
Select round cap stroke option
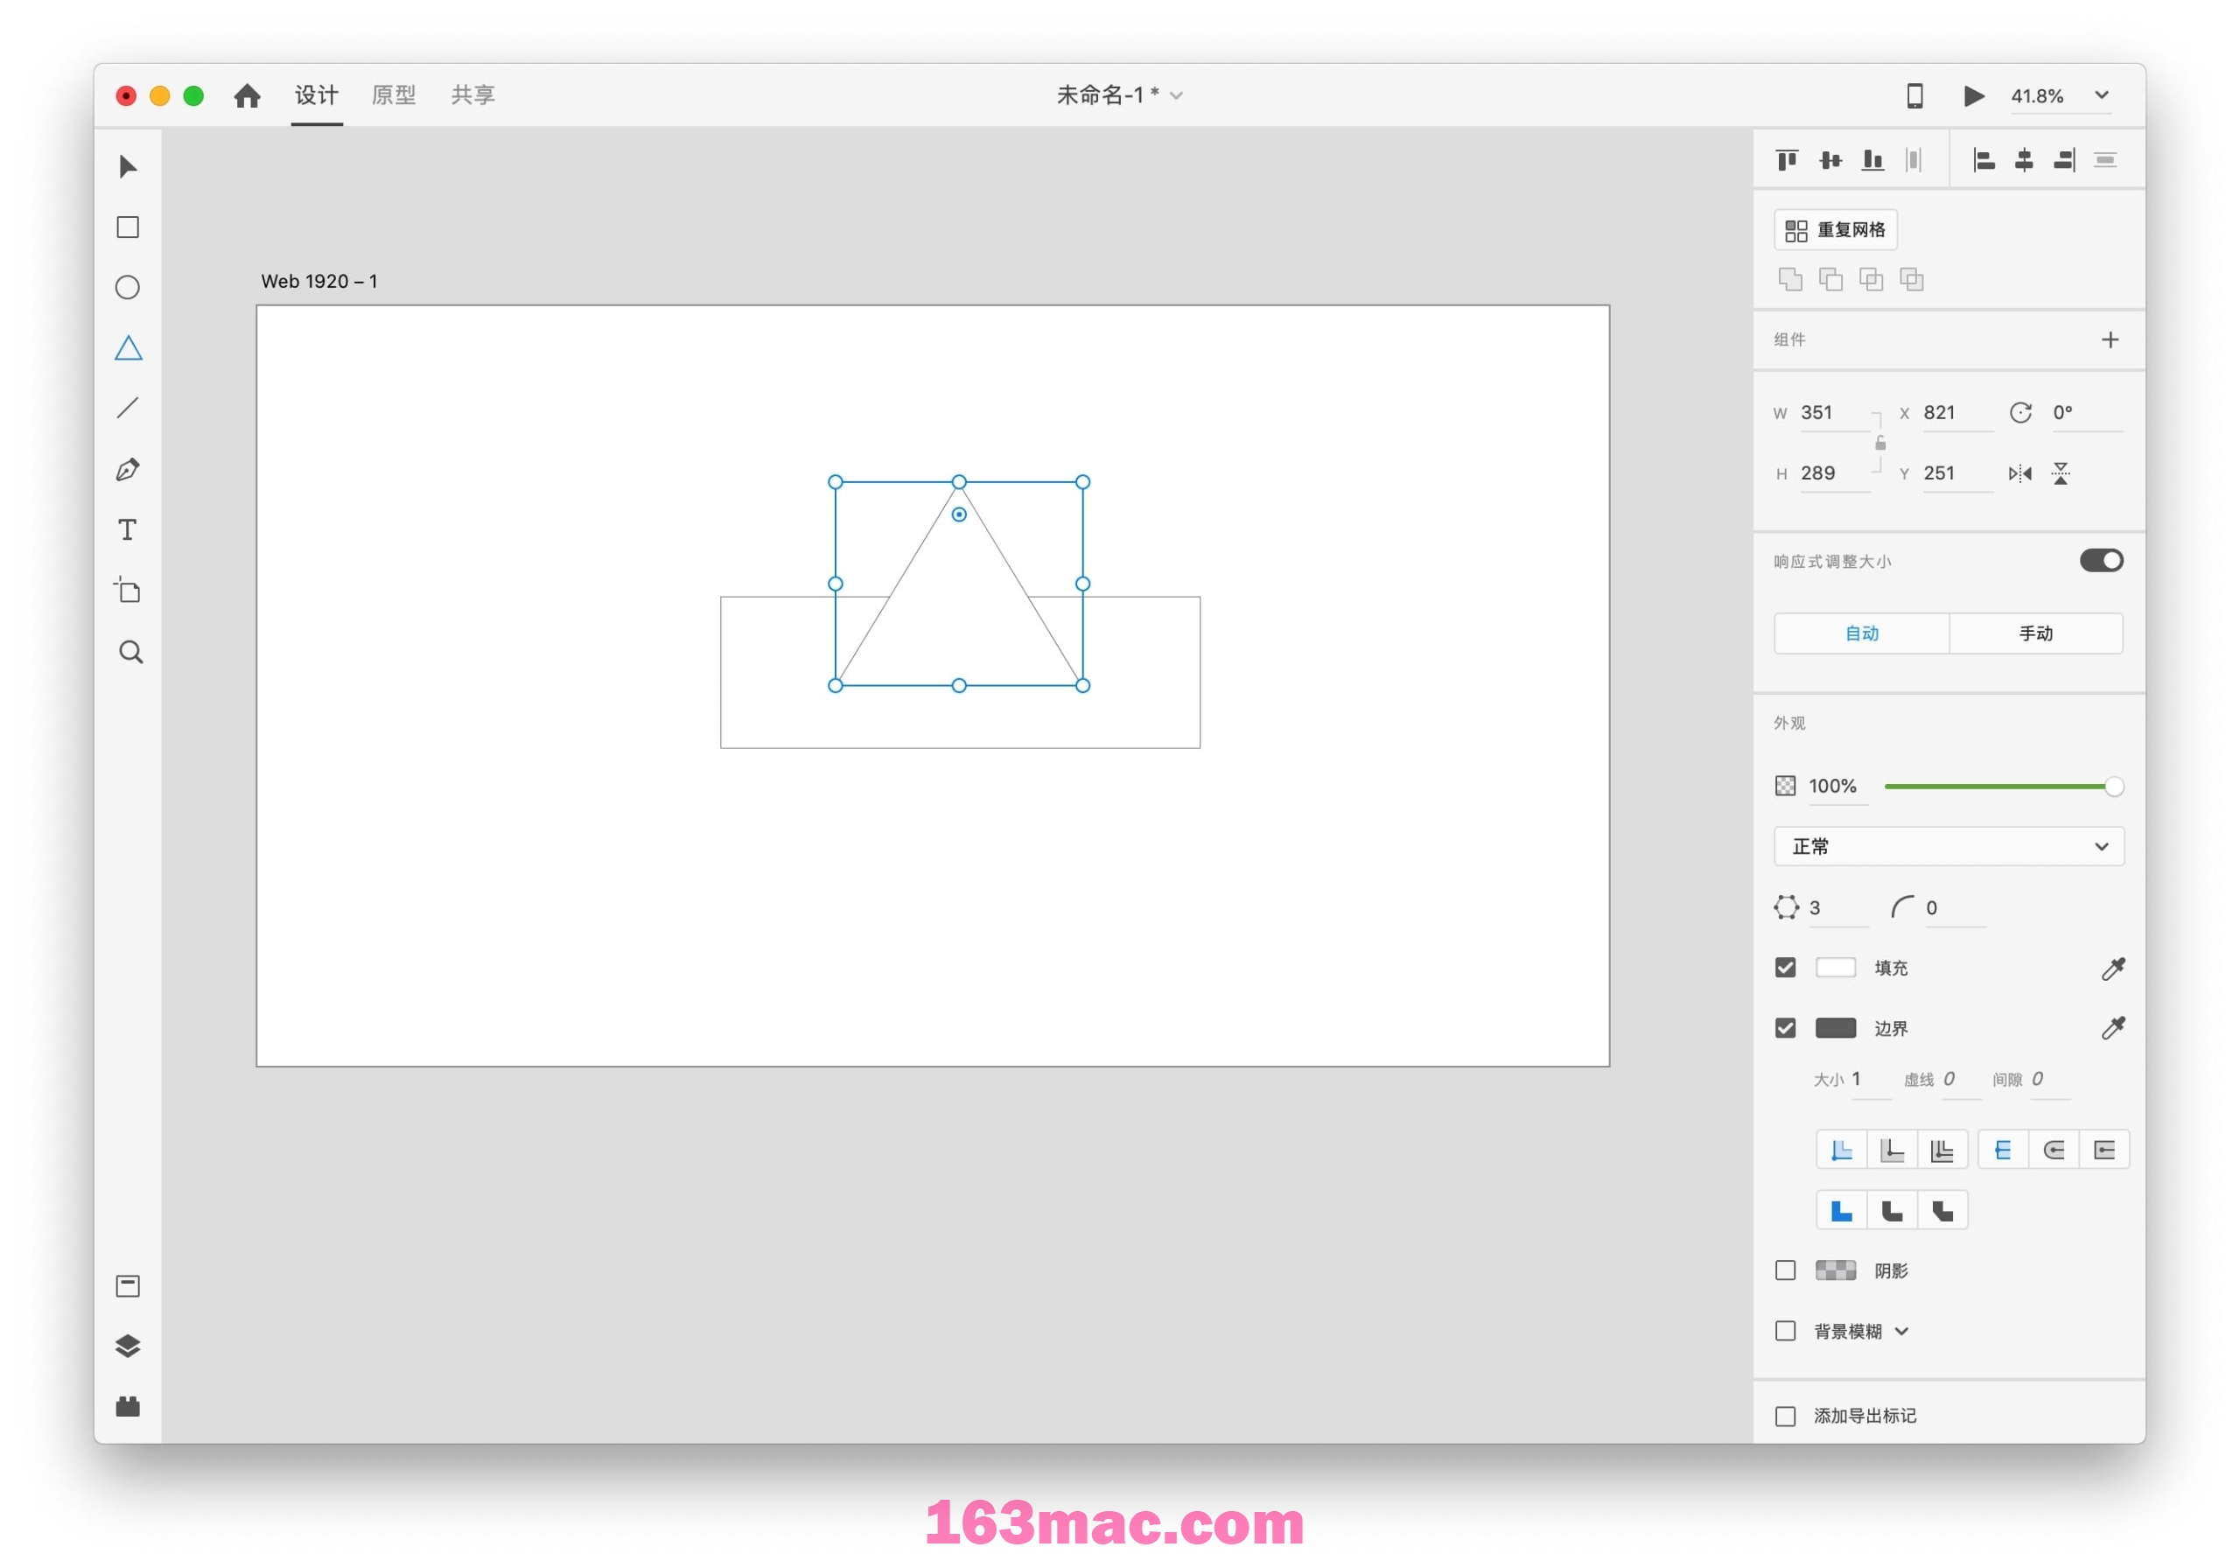pos(2054,1150)
